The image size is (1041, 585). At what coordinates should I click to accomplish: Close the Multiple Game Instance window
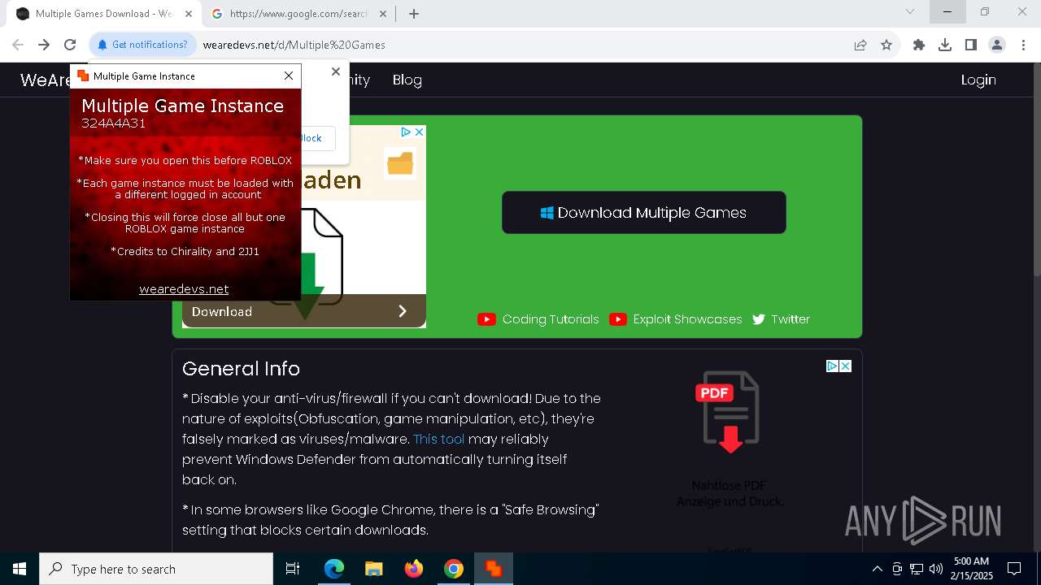pyautogui.click(x=289, y=76)
